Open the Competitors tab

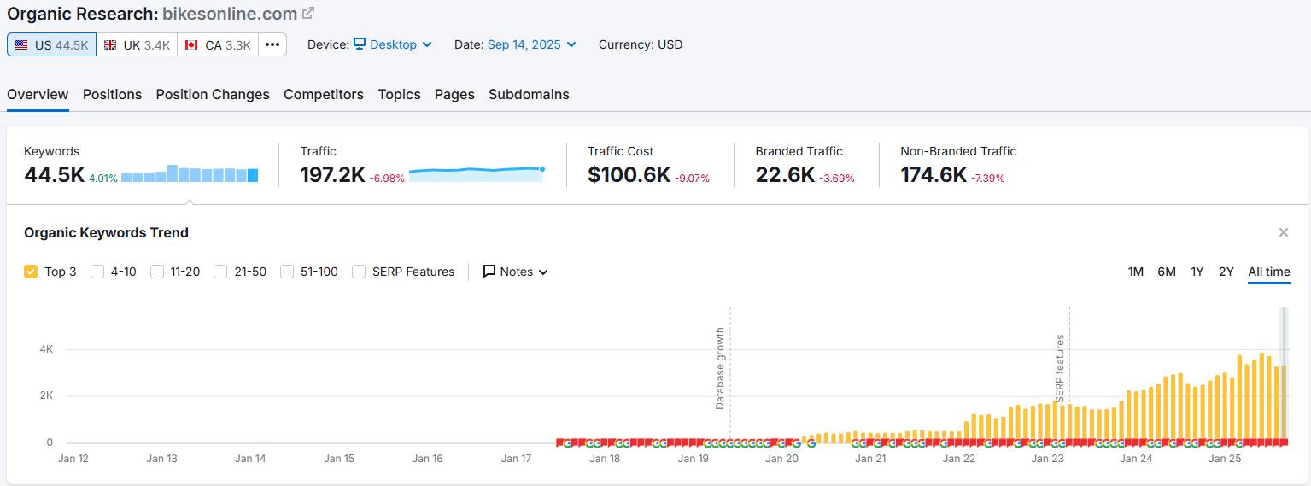[323, 95]
